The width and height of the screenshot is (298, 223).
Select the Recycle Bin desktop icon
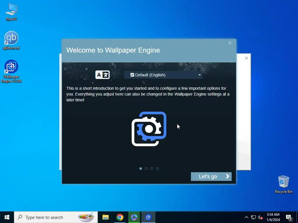point(283,184)
